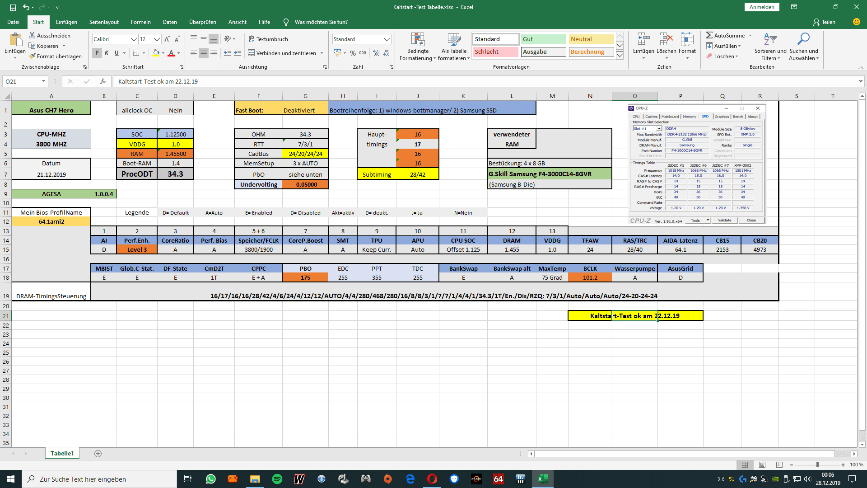The image size is (867, 488).
Task: Apply the Gut cell style
Action: coord(543,39)
